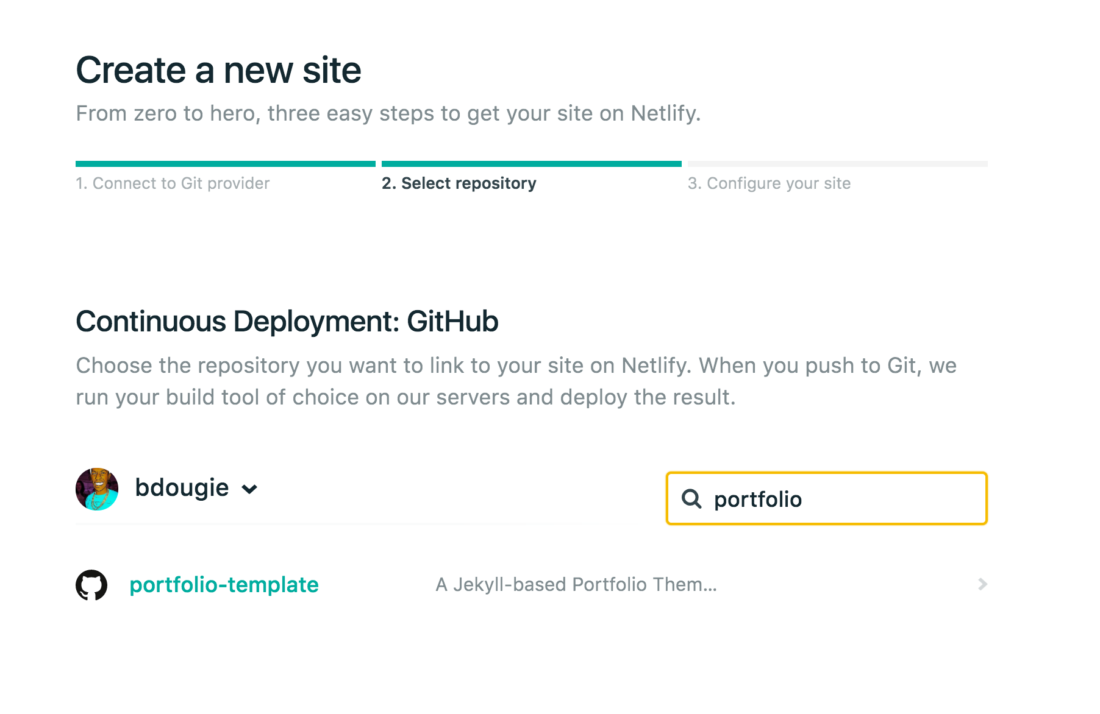This screenshot has width=1100, height=714.
Task: Click the magnifying glass search icon
Action: 692,499
